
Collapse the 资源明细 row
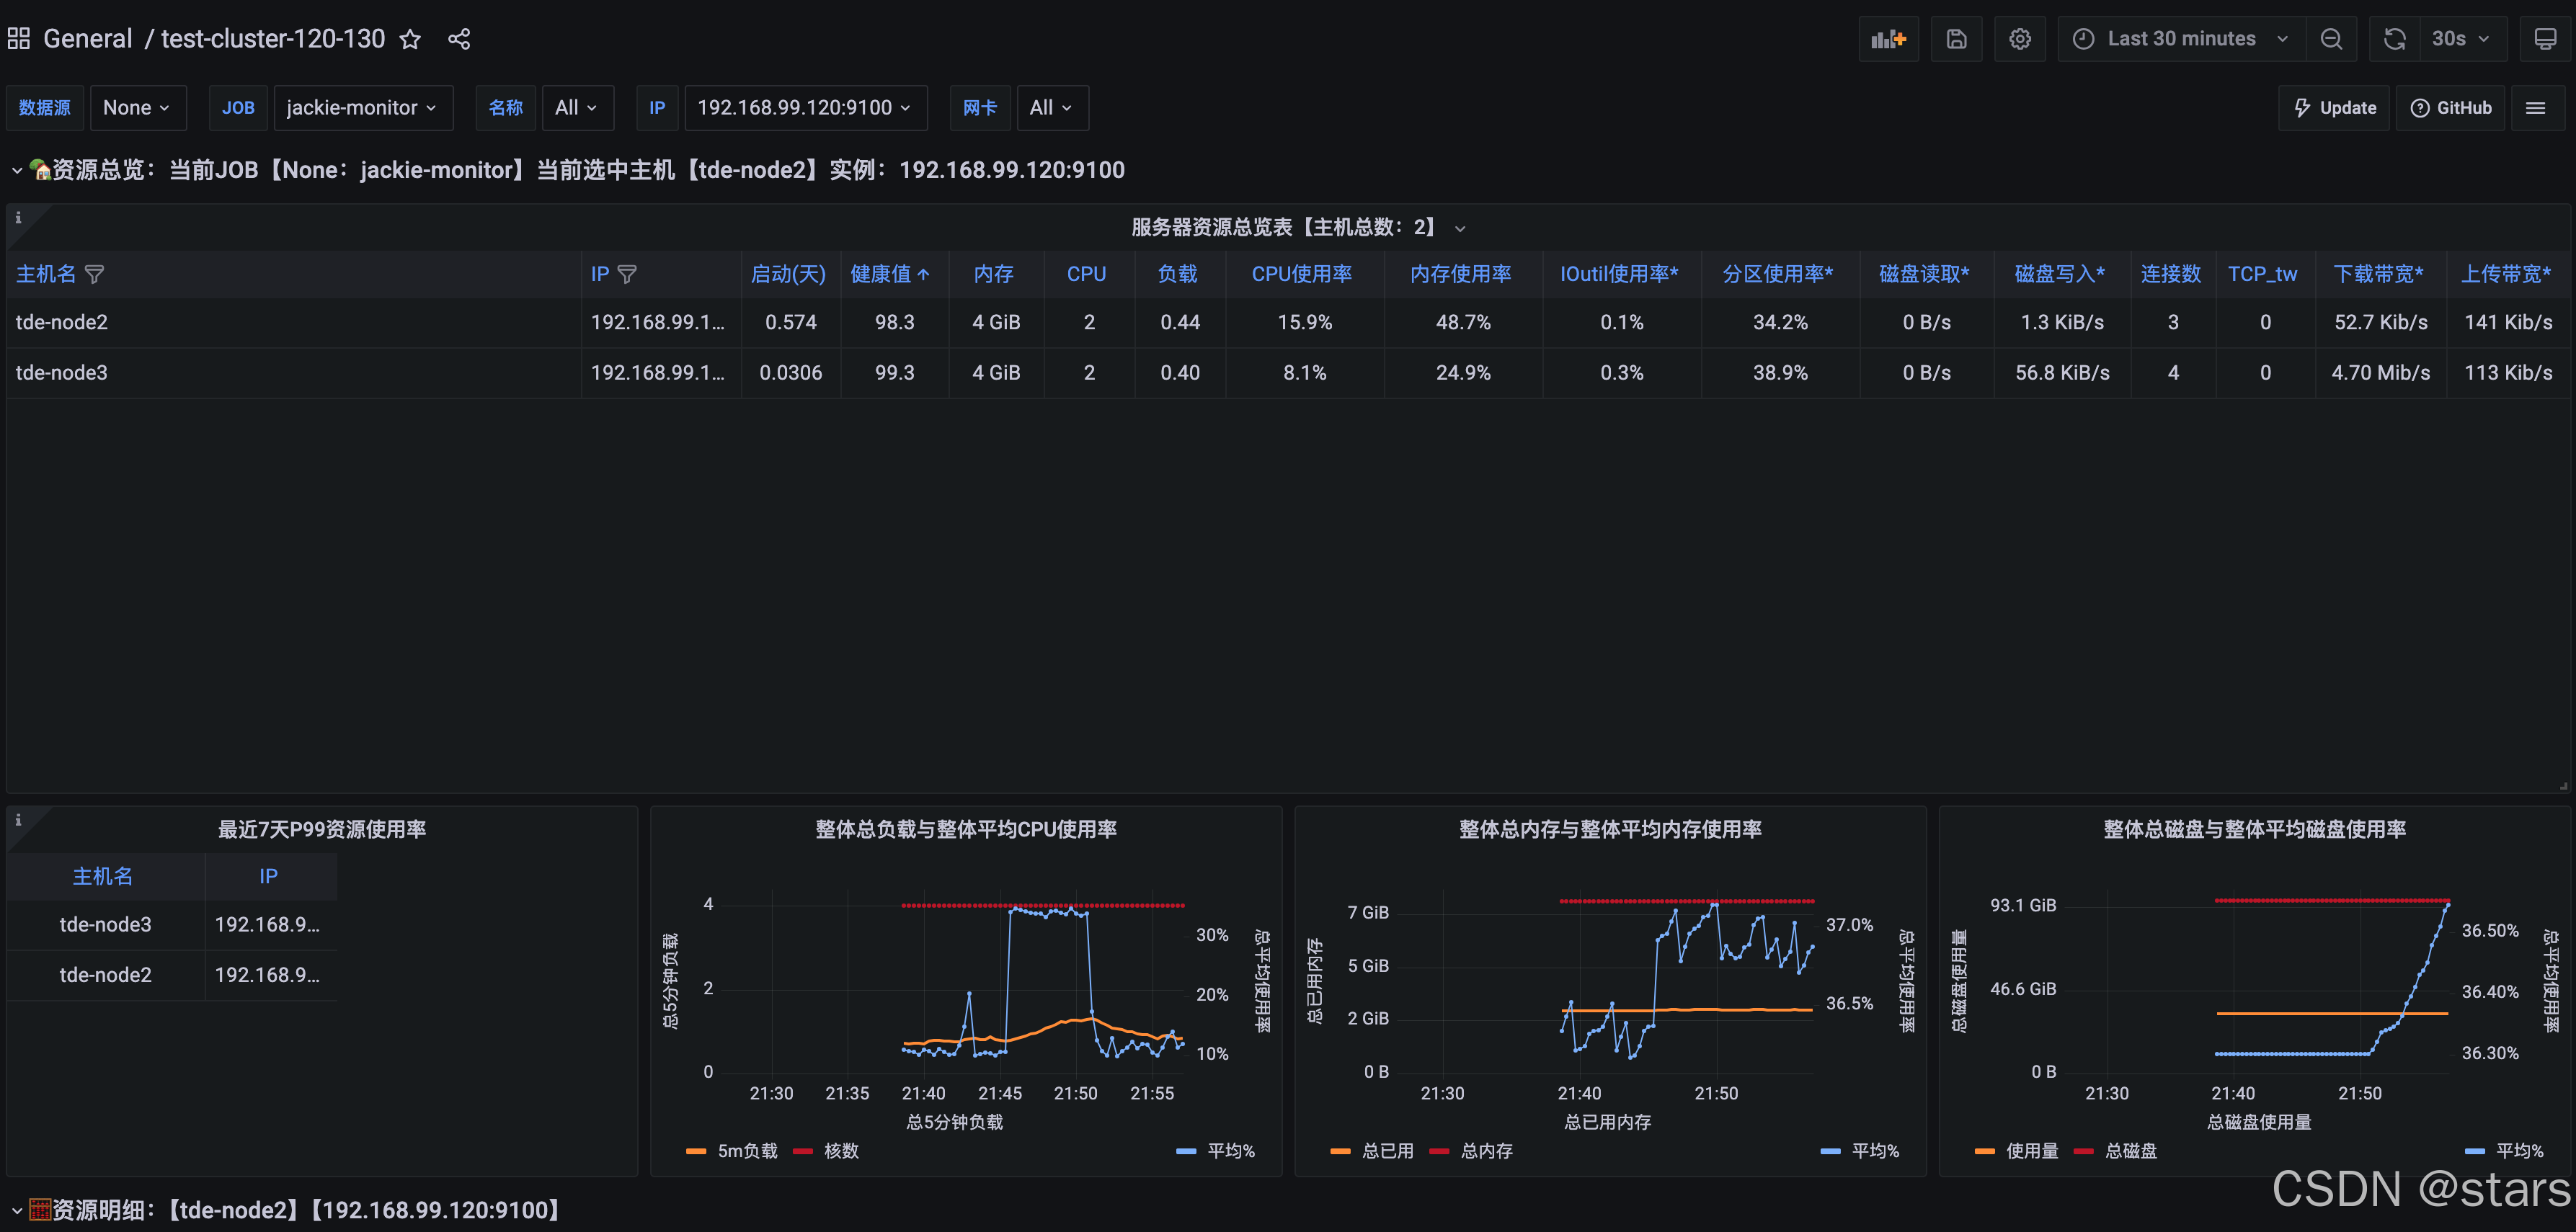click(17, 1211)
